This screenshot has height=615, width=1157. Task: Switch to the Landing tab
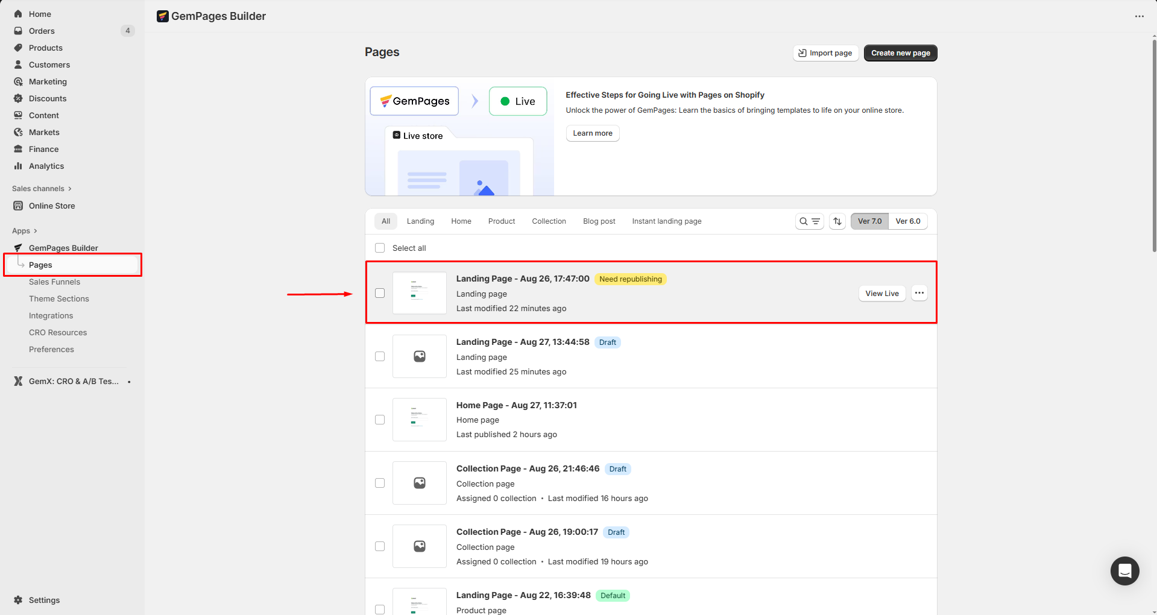(x=420, y=221)
